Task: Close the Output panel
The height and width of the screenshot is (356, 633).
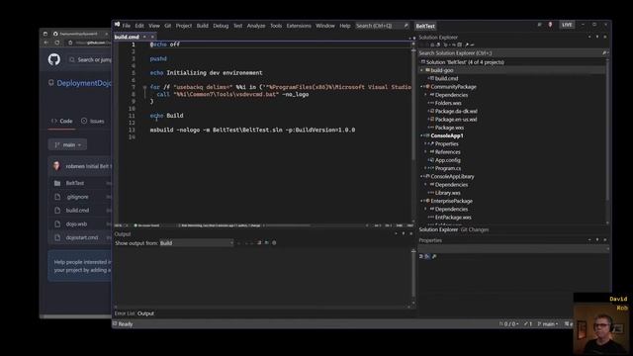Action: tap(411, 233)
